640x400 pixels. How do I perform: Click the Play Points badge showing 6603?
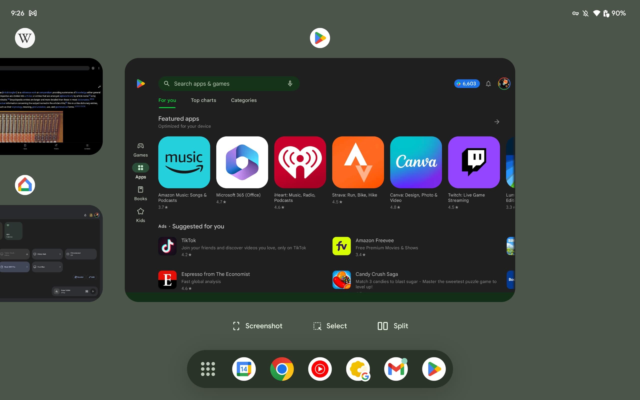466,83
